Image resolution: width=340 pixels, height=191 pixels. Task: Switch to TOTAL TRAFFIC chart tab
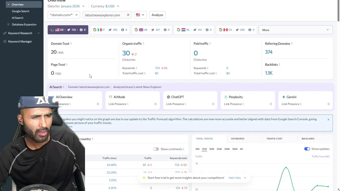point(205,138)
